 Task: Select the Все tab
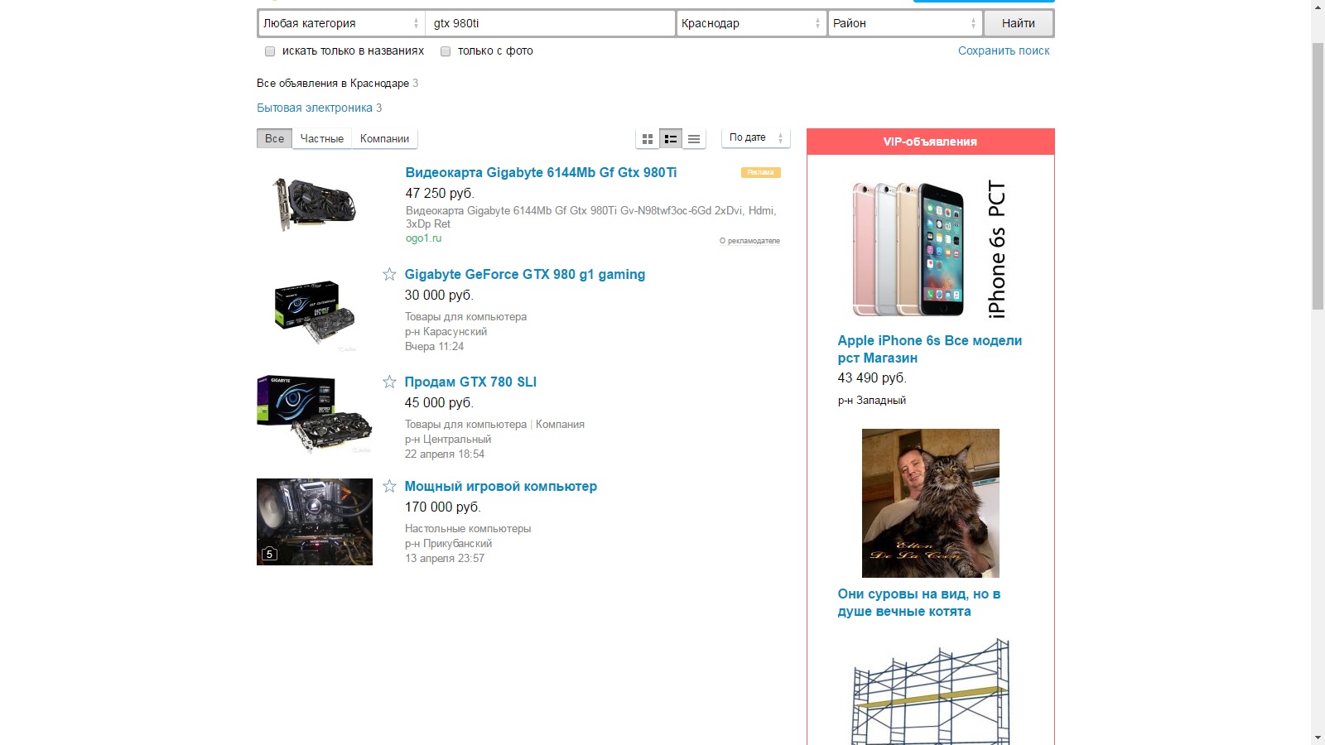(274, 138)
